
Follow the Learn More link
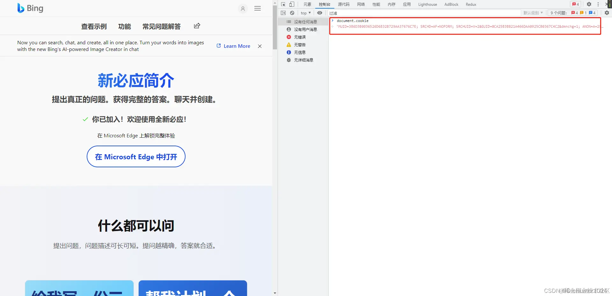pos(237,46)
